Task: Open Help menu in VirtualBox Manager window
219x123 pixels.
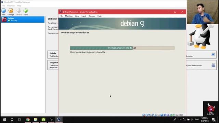Action: click(x=19, y=6)
